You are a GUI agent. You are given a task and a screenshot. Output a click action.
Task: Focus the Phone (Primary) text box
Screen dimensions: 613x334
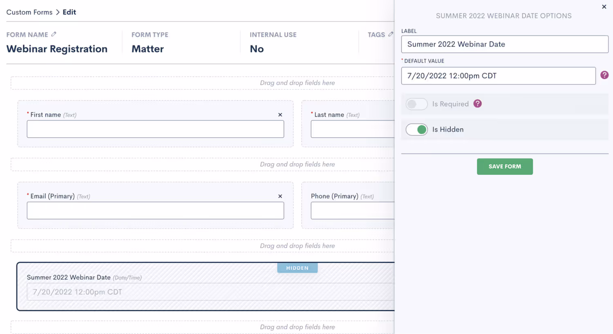[353, 211]
